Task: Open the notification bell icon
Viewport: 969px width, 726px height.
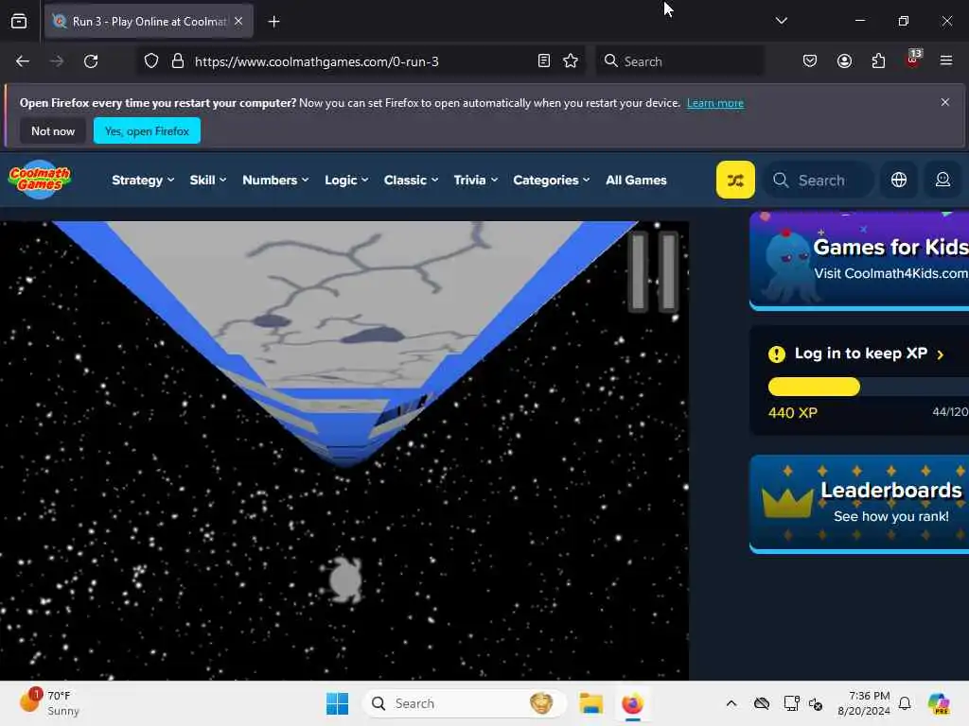Action: point(905,703)
